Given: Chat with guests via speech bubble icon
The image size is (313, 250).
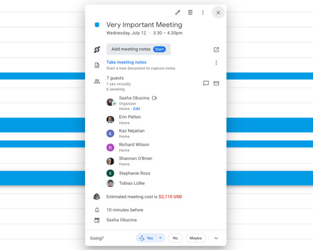Looking at the screenshot, I should coord(206,83).
